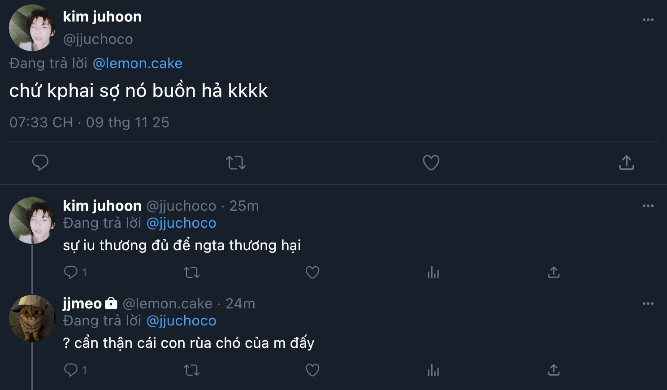667x390 pixels.
Task: Retweet the main tweet about buồn
Action: (x=236, y=162)
